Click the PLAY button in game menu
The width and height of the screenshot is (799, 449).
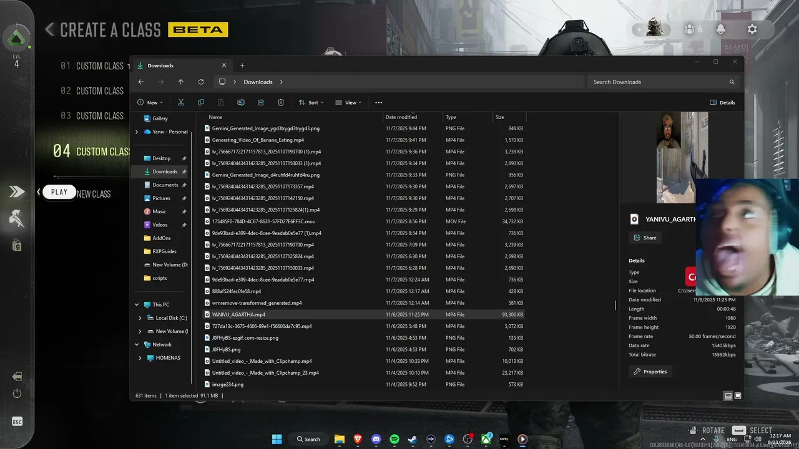pyautogui.click(x=59, y=192)
